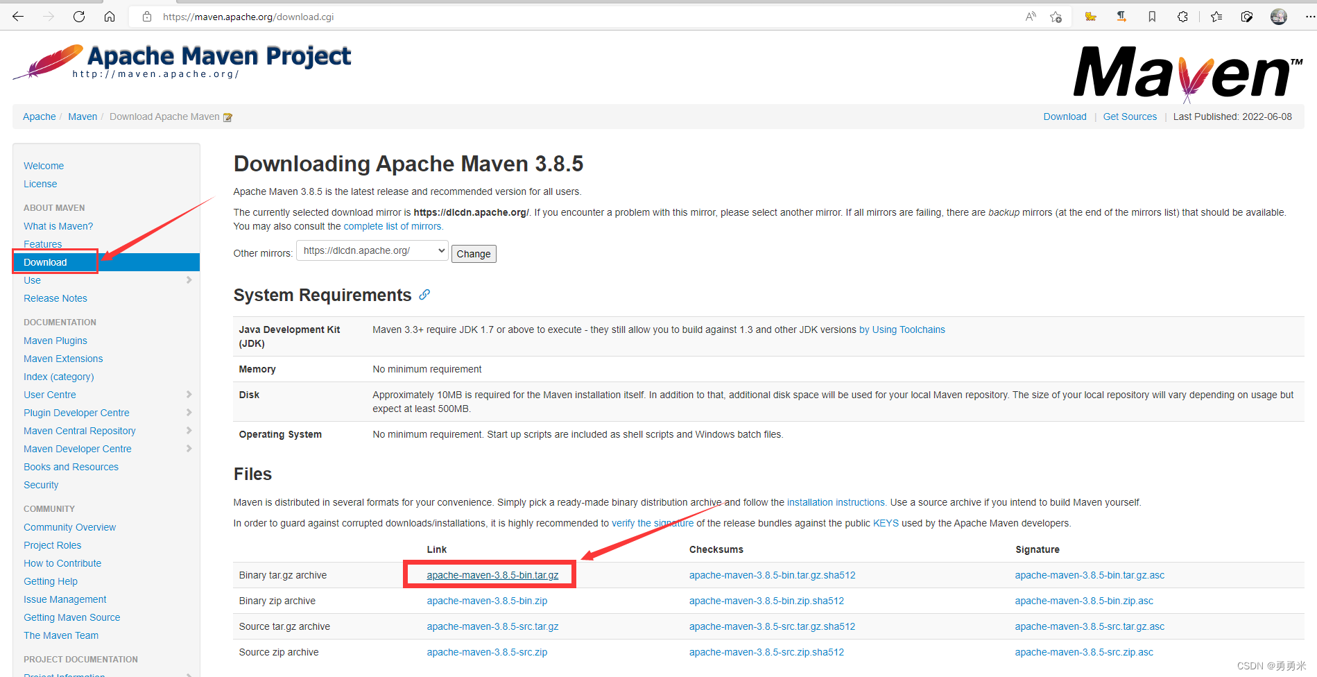
Task: Open apache-maven-3.8.5-bin.tar.gz.sha512 checksum
Action: coord(773,575)
